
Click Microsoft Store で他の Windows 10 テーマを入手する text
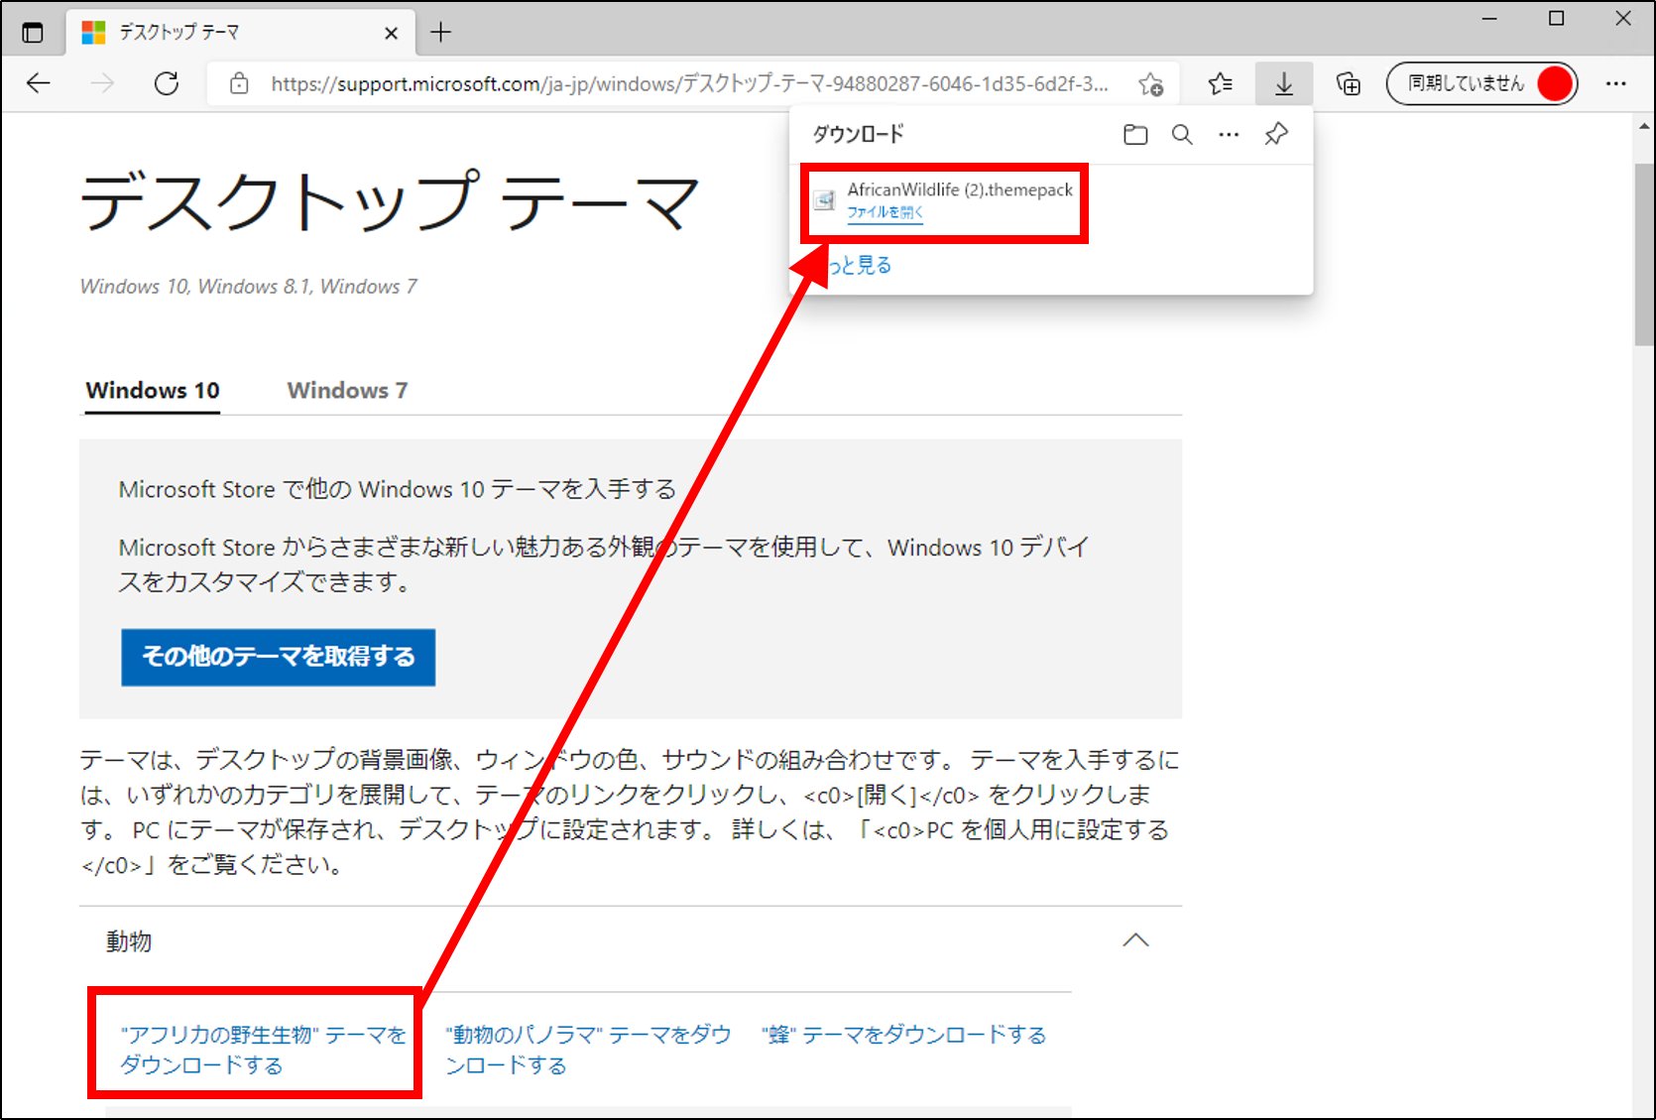click(397, 489)
